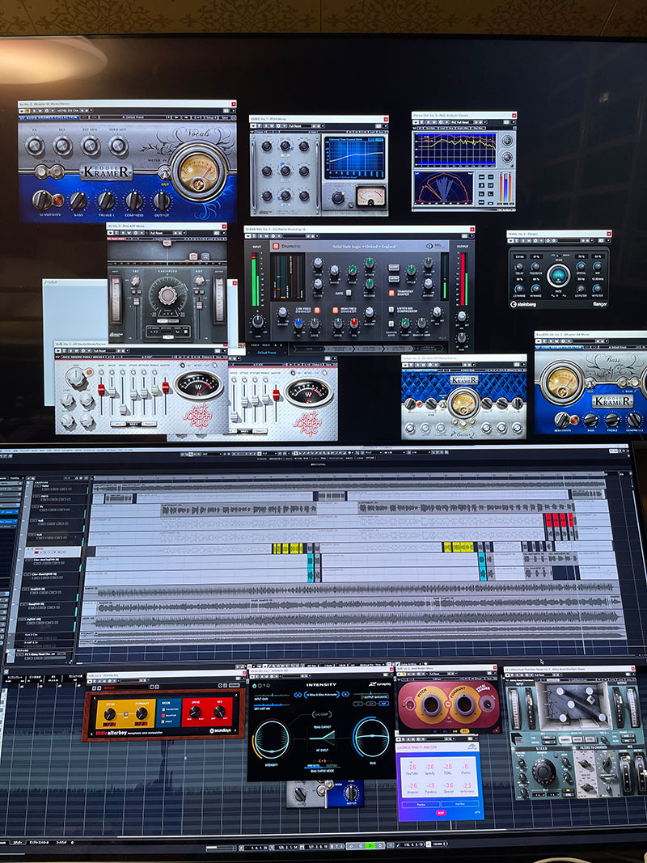This screenshot has height=863, width=647.
Task: Click the Varispeed dial in Reel ADT
Action: click(167, 295)
